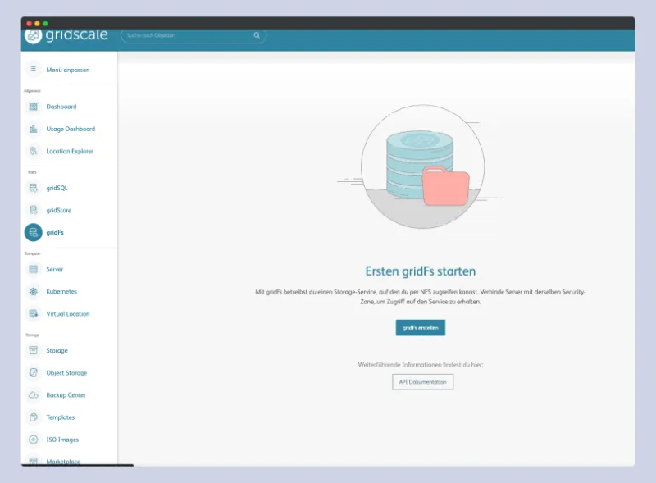
Task: Focus the object search field
Action: pyautogui.click(x=194, y=35)
